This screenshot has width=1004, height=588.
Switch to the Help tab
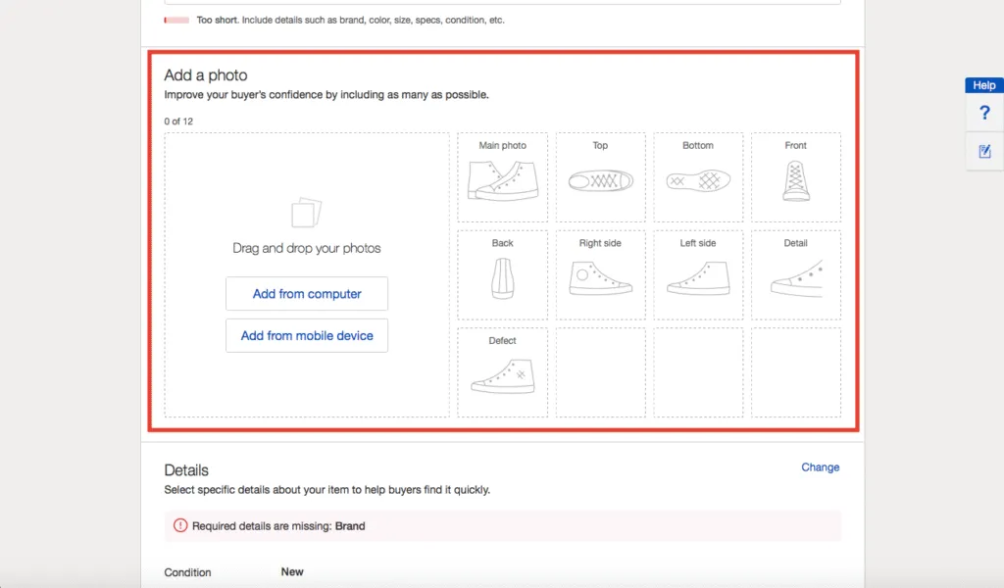(982, 85)
